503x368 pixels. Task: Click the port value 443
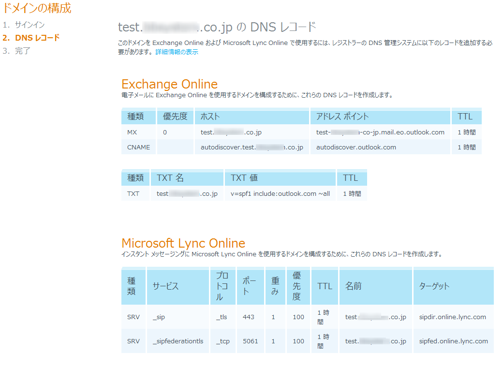(251, 317)
